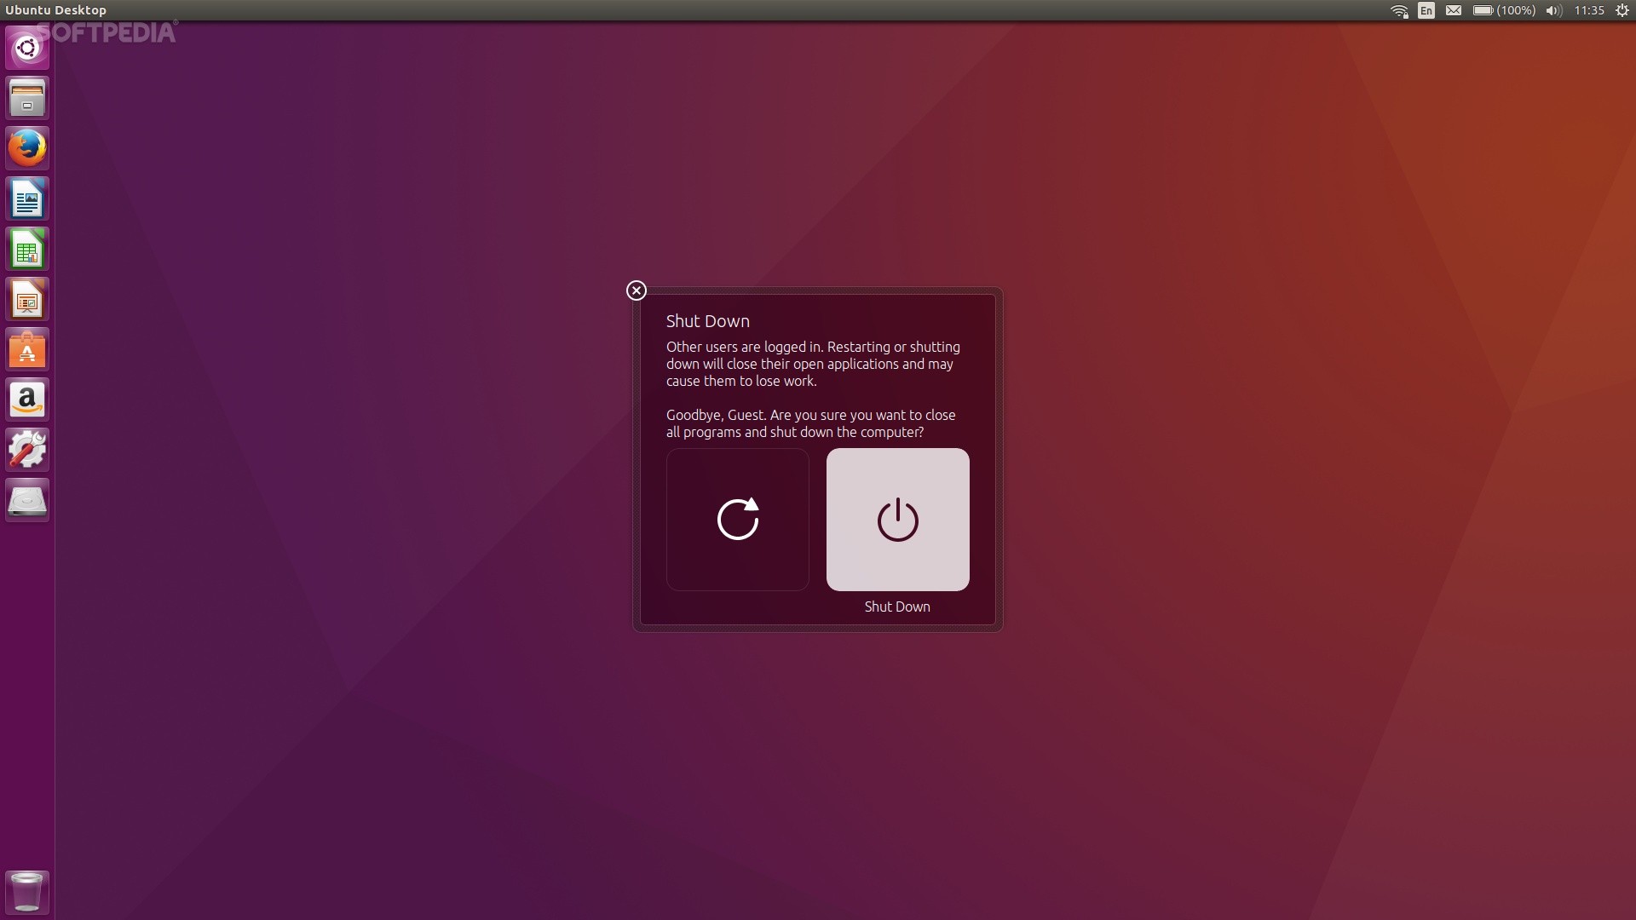
Task: Close the Shut Down dialog
Action: [636, 290]
